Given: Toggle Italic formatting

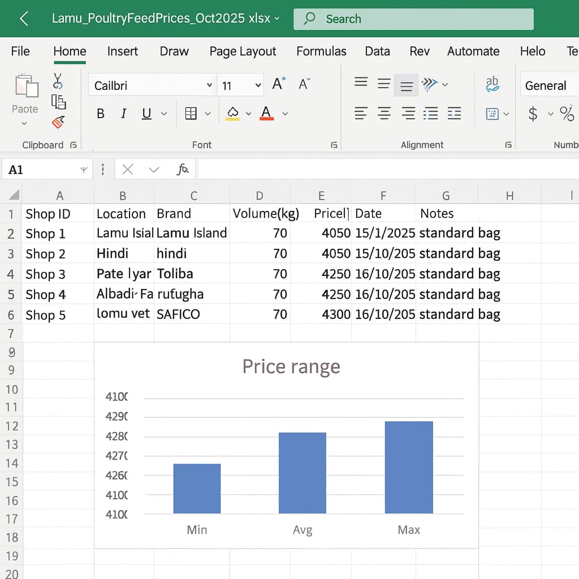Looking at the screenshot, I should tap(123, 114).
